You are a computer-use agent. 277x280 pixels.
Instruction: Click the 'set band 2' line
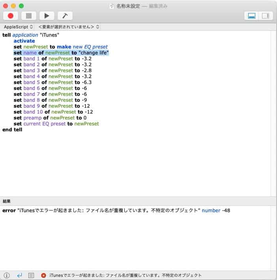[52, 64]
